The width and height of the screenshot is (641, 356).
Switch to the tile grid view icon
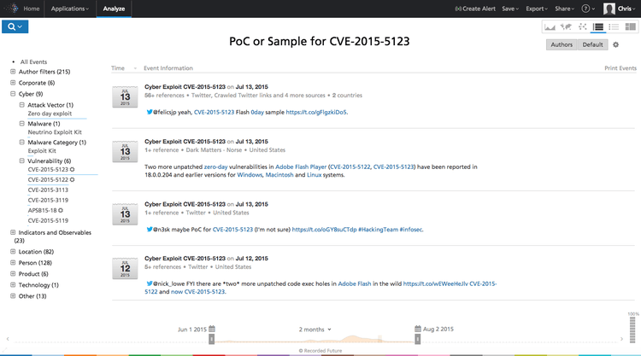coord(630,27)
